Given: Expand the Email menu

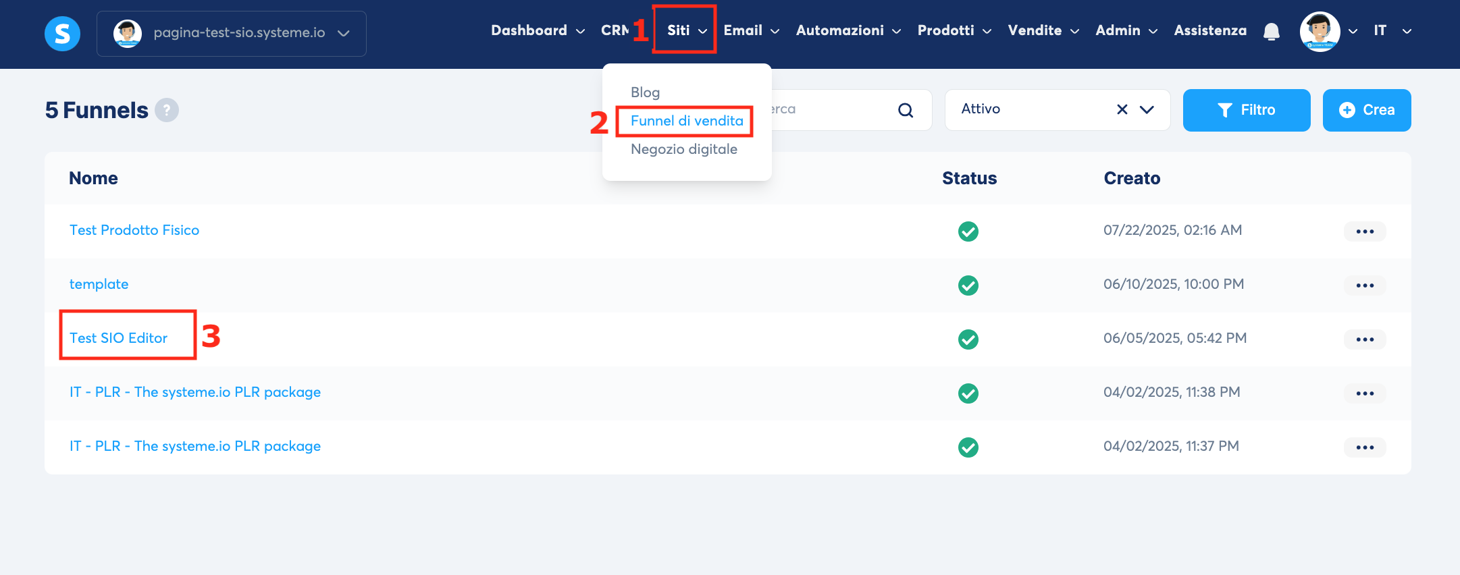Looking at the screenshot, I should tap(752, 30).
